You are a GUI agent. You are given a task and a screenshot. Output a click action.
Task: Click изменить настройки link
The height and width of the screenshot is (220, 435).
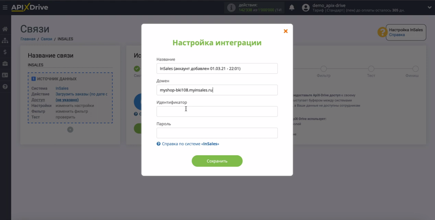coord(75,105)
